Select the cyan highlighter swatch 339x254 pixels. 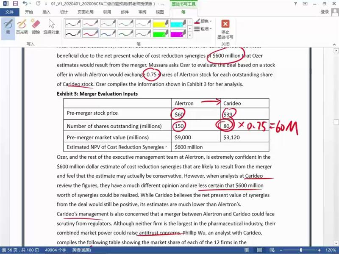click(178, 23)
